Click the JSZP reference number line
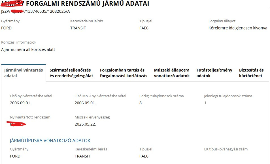Screen dimensions: 270x164 click(x=35, y=12)
